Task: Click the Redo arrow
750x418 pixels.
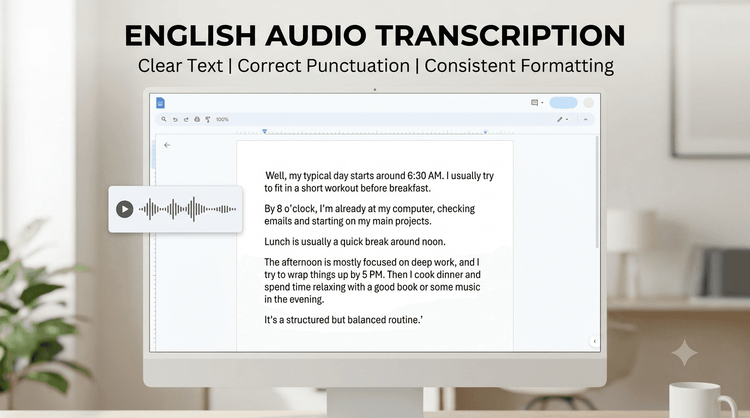Action: click(186, 119)
